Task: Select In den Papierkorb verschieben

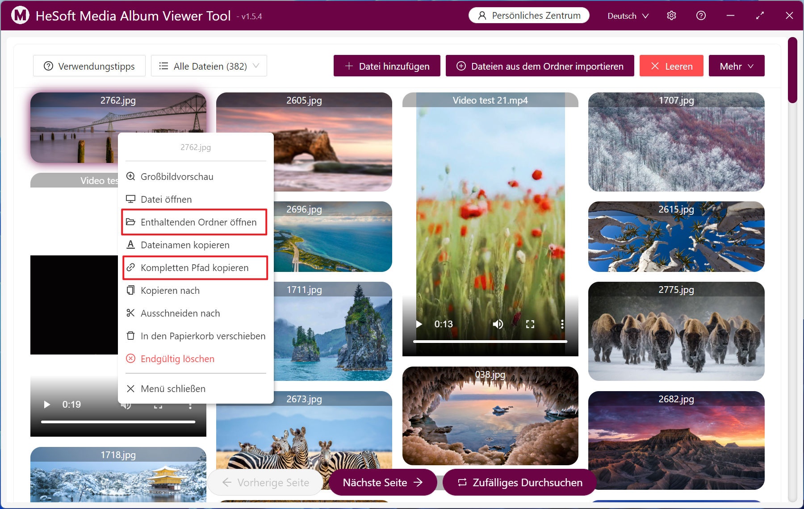Action: click(196, 336)
